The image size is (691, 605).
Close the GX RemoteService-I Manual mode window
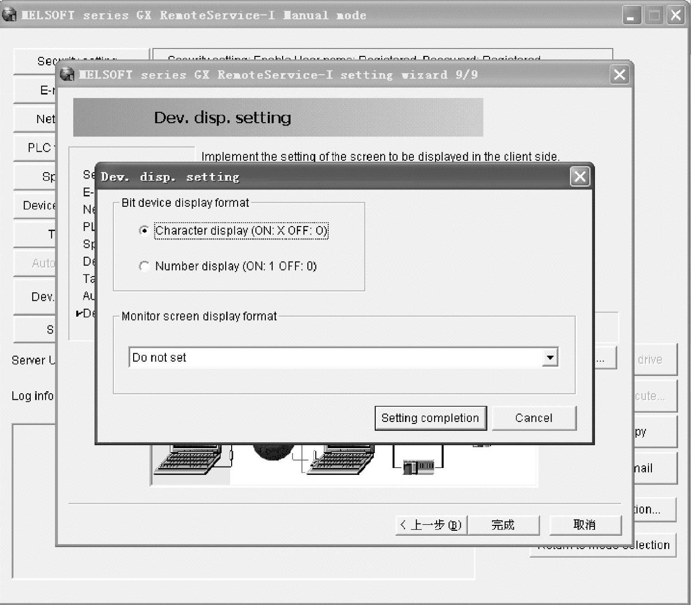coord(676,15)
